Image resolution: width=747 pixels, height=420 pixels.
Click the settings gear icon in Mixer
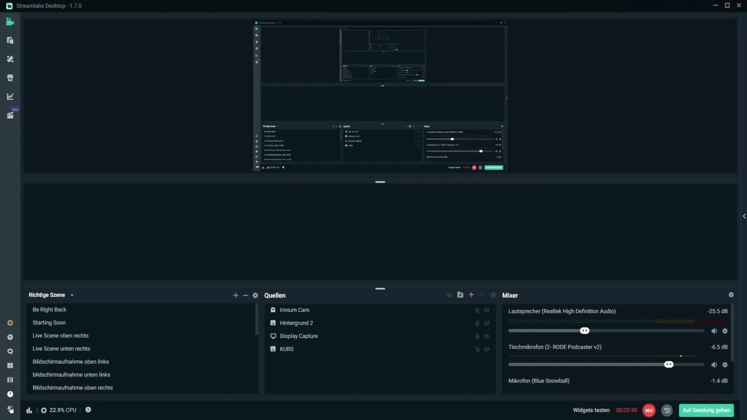pyautogui.click(x=731, y=295)
